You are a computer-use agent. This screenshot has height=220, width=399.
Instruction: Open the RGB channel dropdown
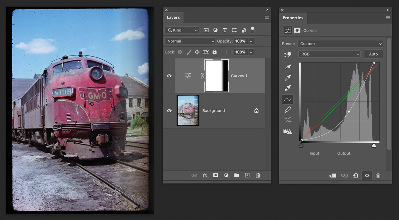329,54
